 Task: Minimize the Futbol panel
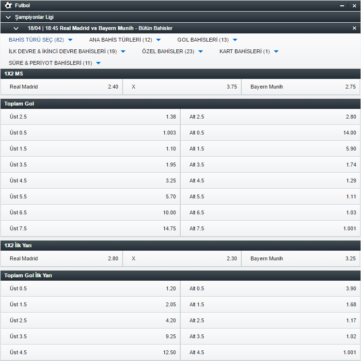342,6
